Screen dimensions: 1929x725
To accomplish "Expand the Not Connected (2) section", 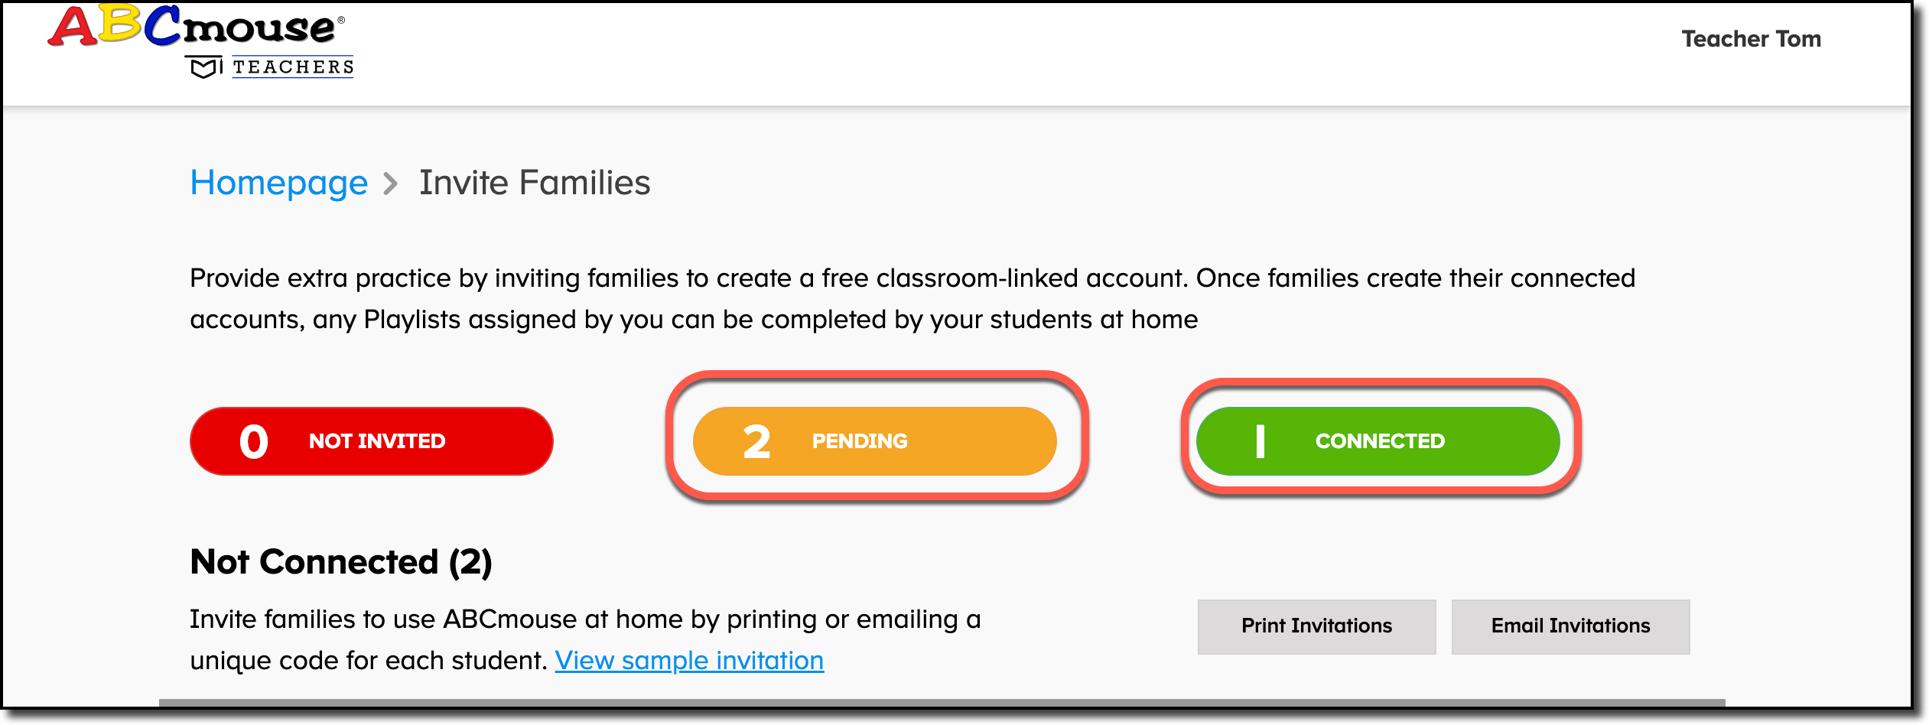I will [x=340, y=561].
